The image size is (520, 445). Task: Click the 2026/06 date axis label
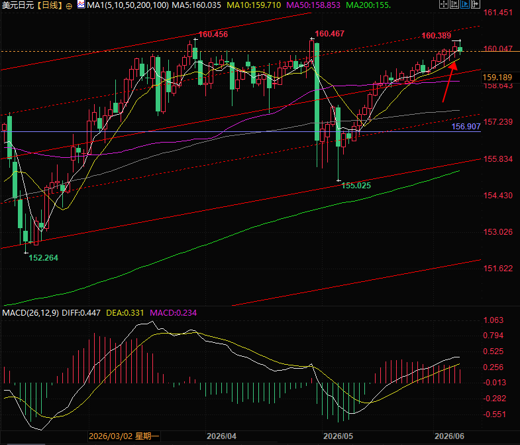[x=449, y=436]
